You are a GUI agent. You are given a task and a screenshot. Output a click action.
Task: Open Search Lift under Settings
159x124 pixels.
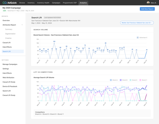click(x=7, y=91)
